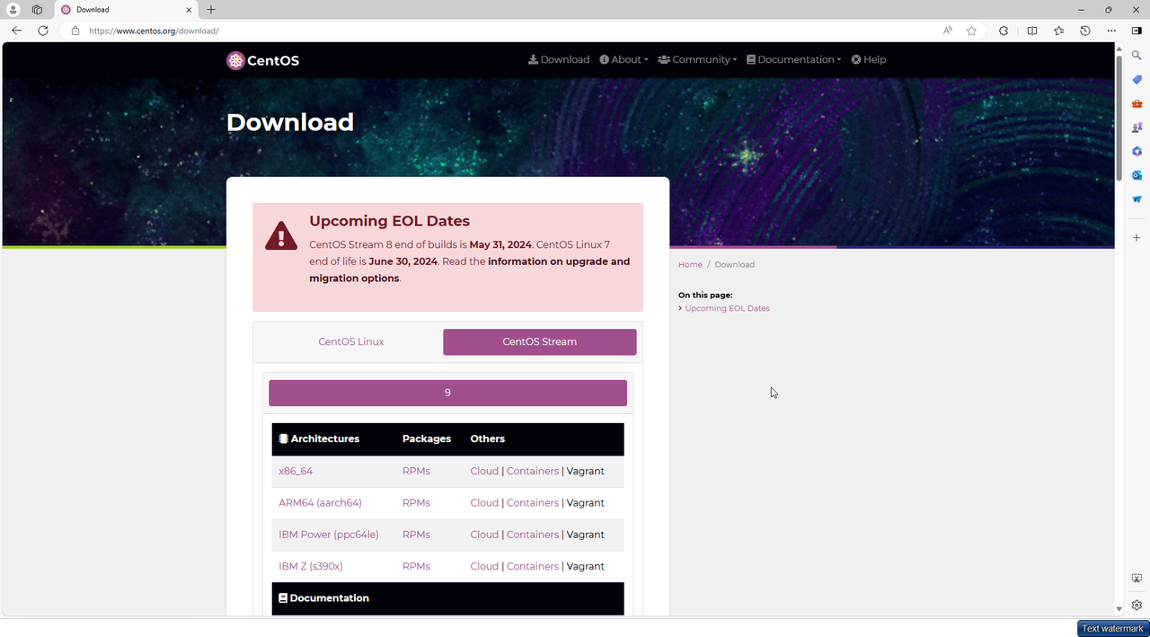
Task: Open the browser profile icon
Action: (x=13, y=10)
